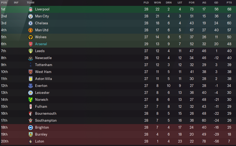236x146 pixels.
Task: Click the Norwich club badge
Action: pos(31,100)
